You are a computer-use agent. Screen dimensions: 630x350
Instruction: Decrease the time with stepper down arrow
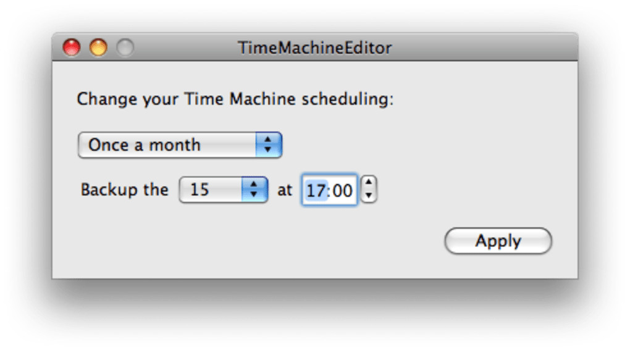click(x=369, y=196)
